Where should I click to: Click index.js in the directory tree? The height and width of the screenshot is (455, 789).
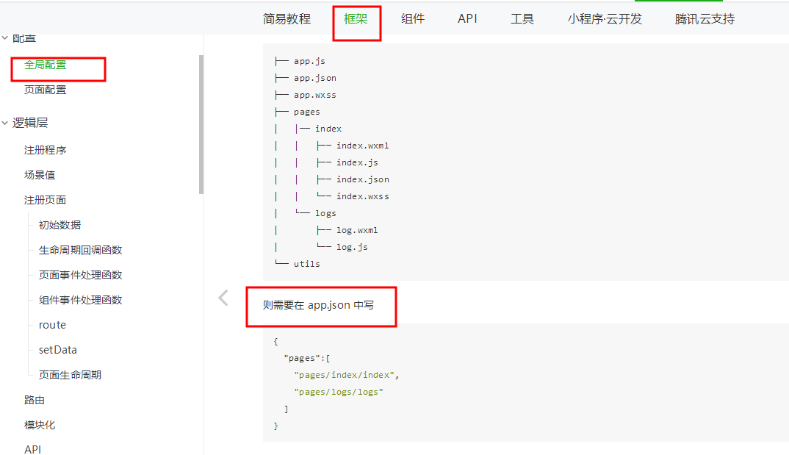357,162
